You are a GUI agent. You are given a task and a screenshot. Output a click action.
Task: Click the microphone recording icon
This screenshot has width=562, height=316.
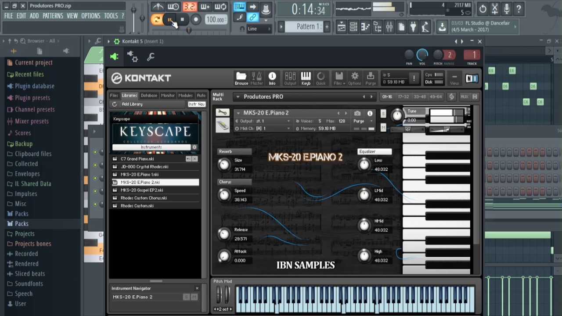tap(507, 8)
